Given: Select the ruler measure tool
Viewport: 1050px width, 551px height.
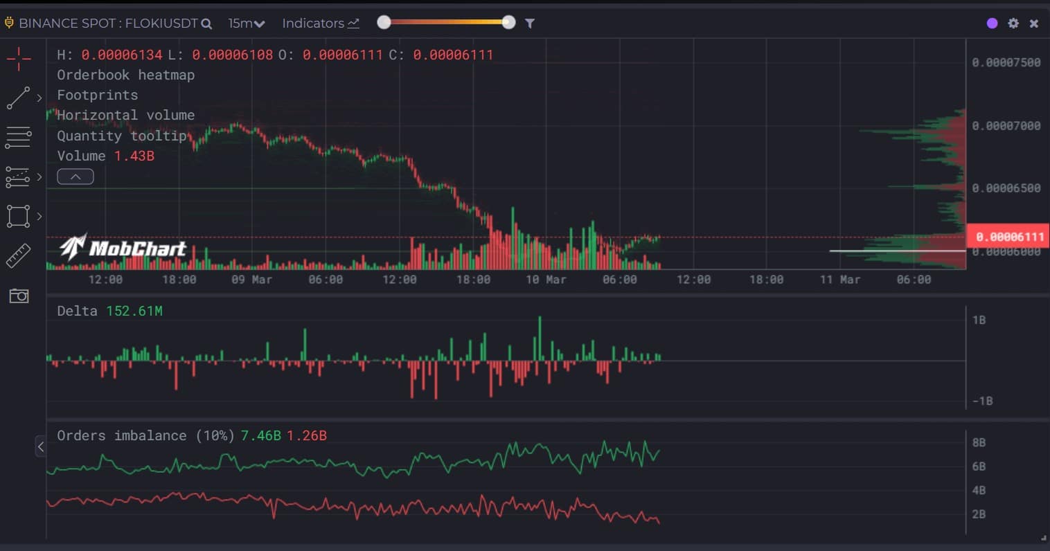Looking at the screenshot, I should point(19,256).
